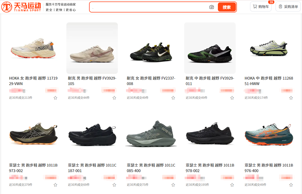Star the ASICS 1011C187-001 listing

(114, 185)
